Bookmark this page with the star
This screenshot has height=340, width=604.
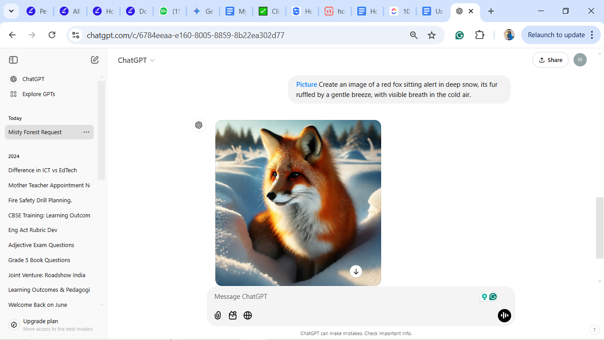point(432,35)
